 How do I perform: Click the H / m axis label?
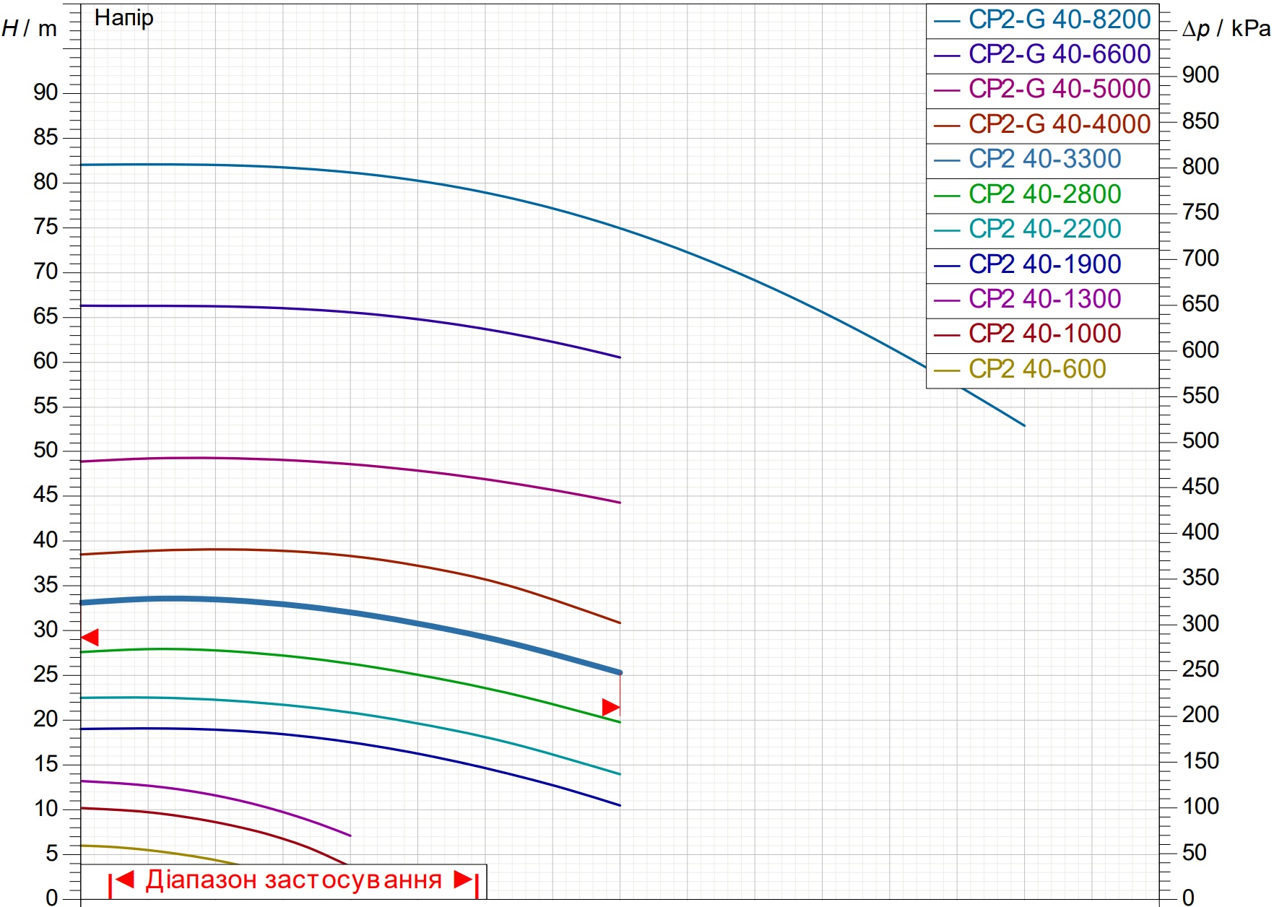pos(29,29)
